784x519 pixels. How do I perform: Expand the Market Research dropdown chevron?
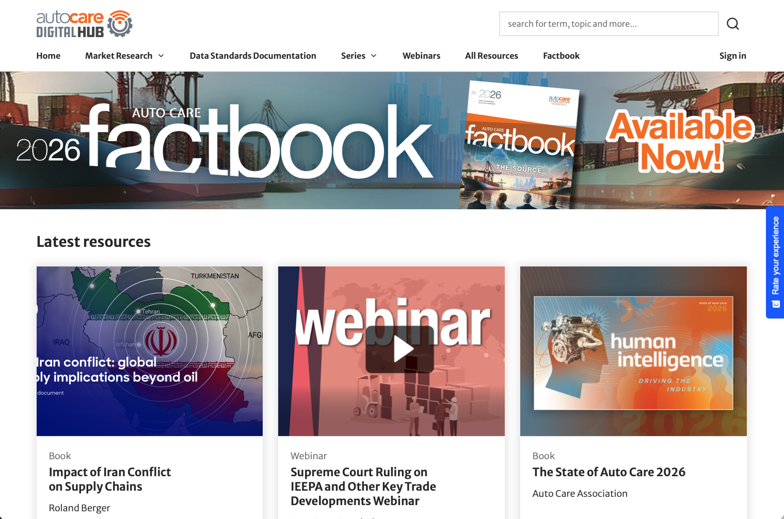161,56
